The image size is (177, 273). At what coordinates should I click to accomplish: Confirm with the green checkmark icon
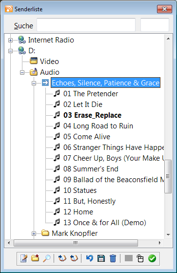[x=152, y=258]
